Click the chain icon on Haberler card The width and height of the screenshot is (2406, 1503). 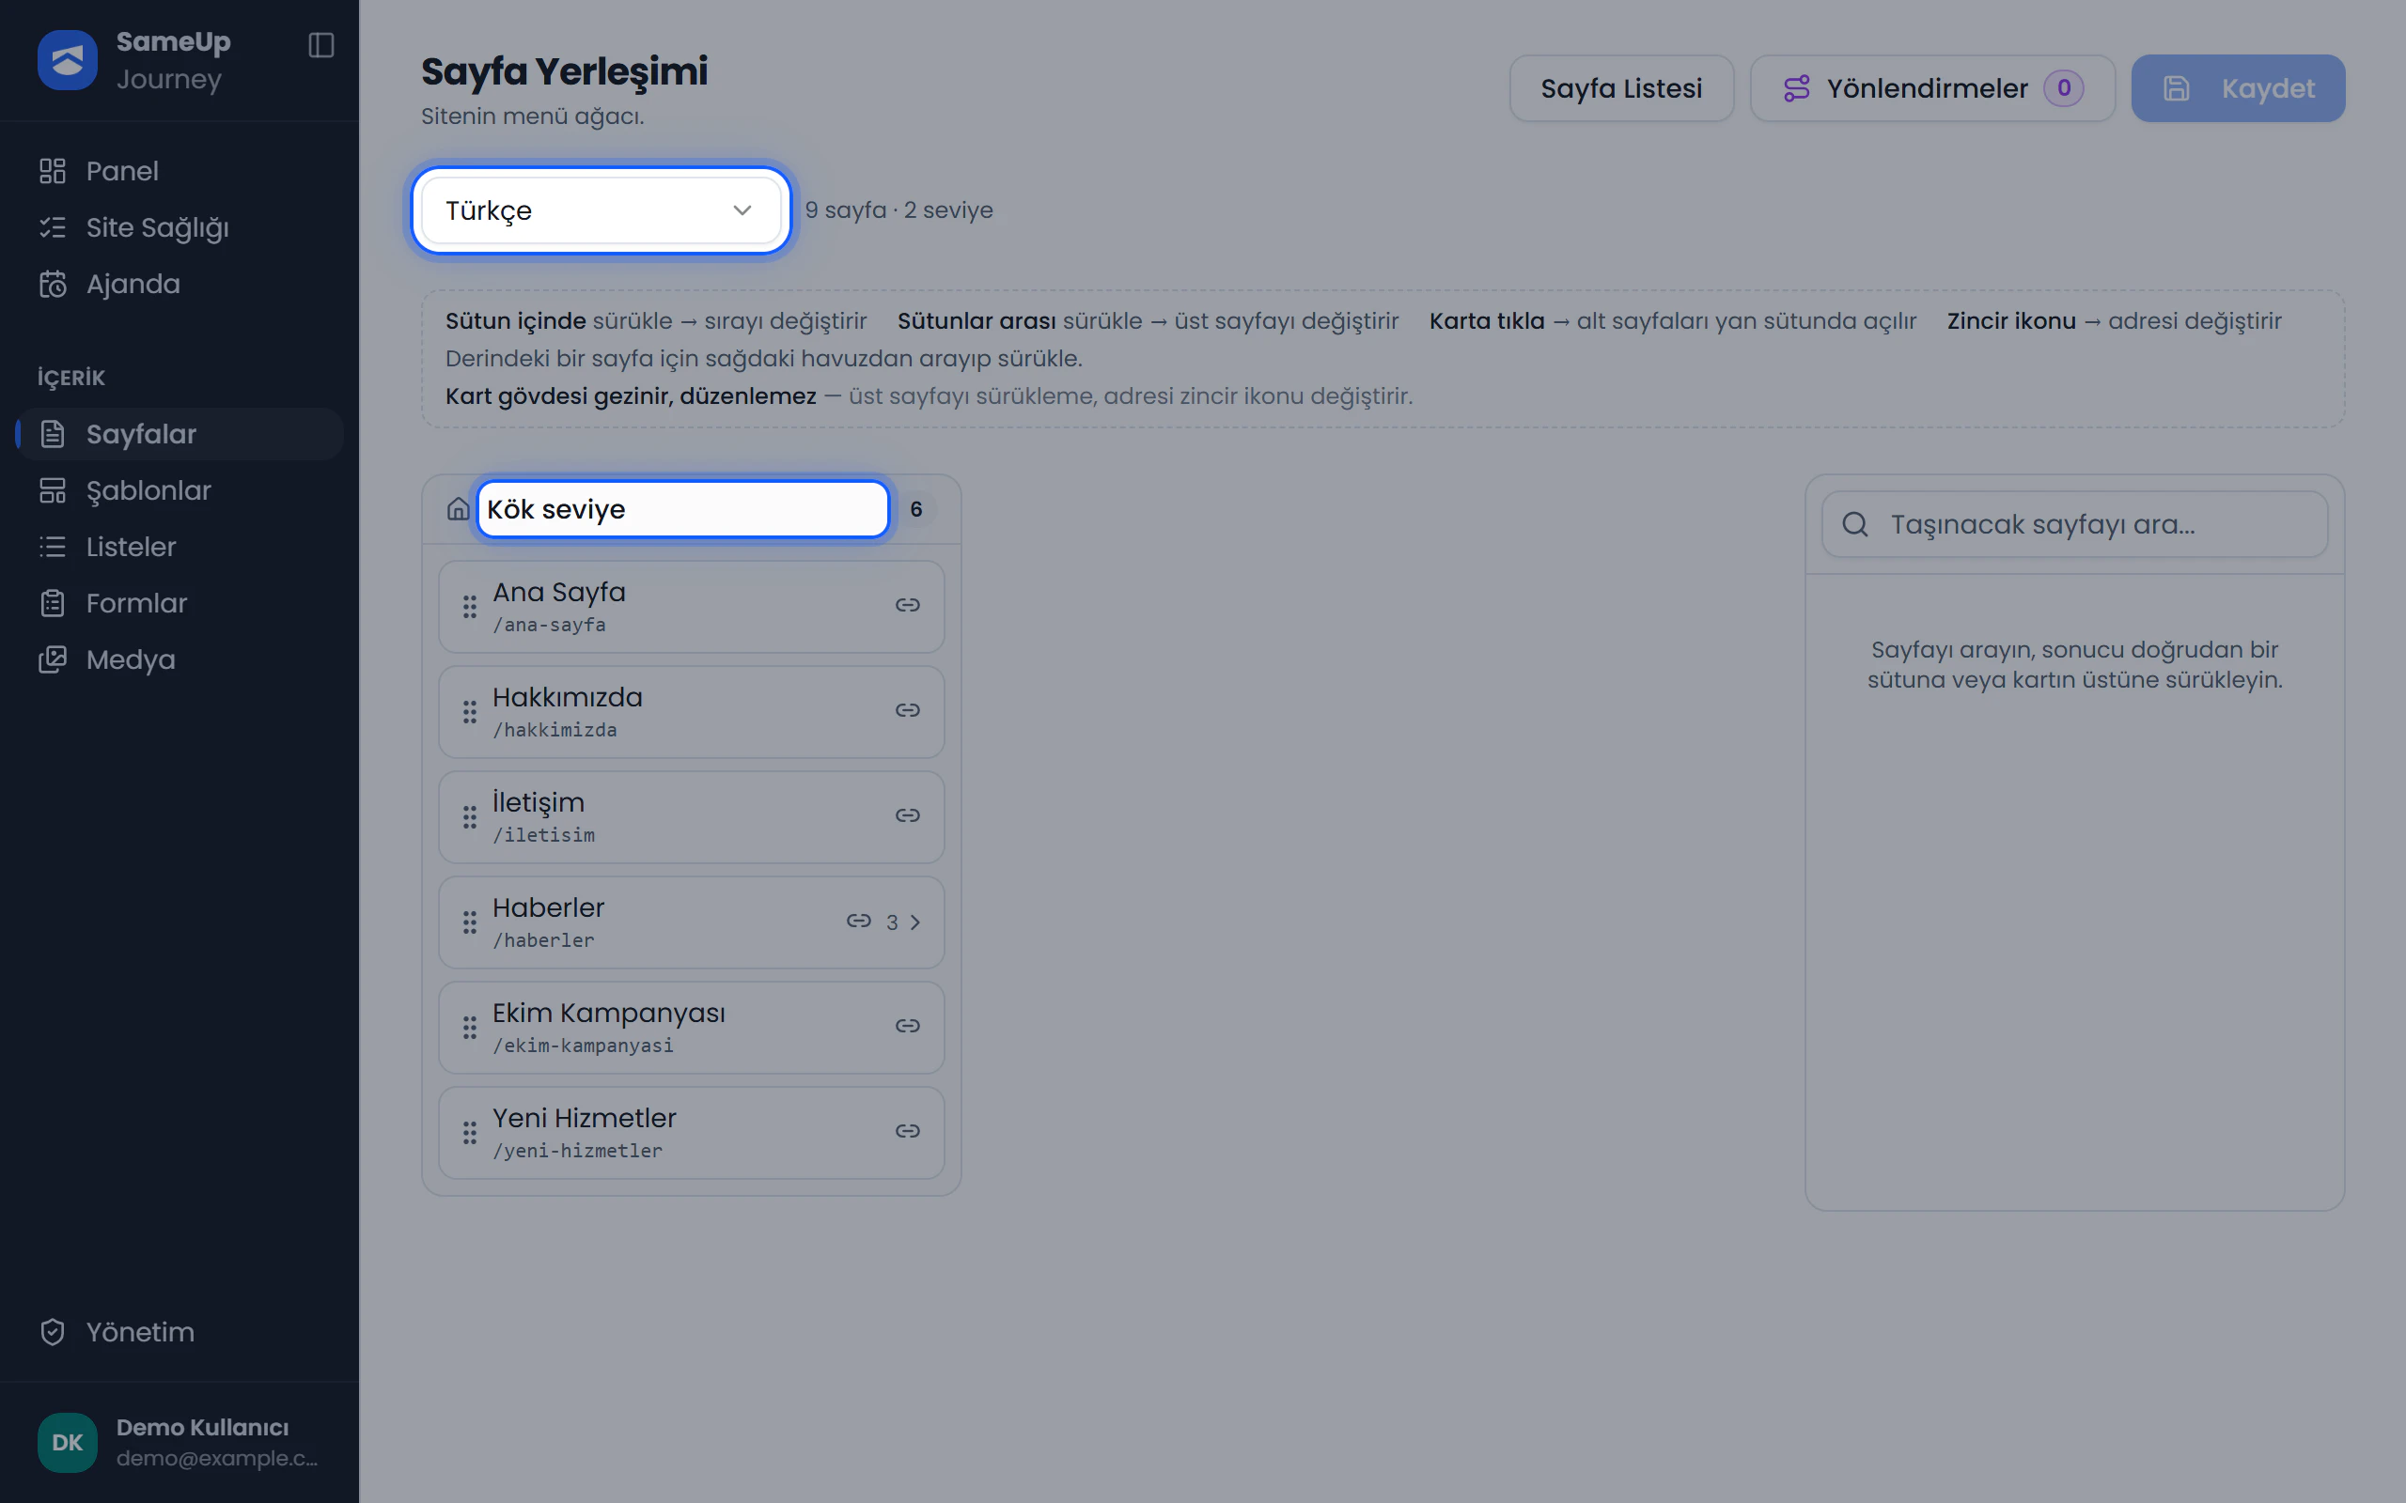coord(859,922)
